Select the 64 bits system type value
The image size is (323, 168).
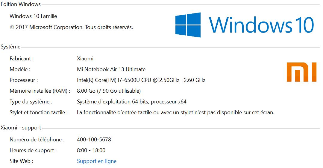click(x=132, y=102)
